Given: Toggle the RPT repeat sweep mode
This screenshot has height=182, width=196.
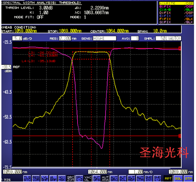Looking at the screenshot, I should (x=167, y=178).
